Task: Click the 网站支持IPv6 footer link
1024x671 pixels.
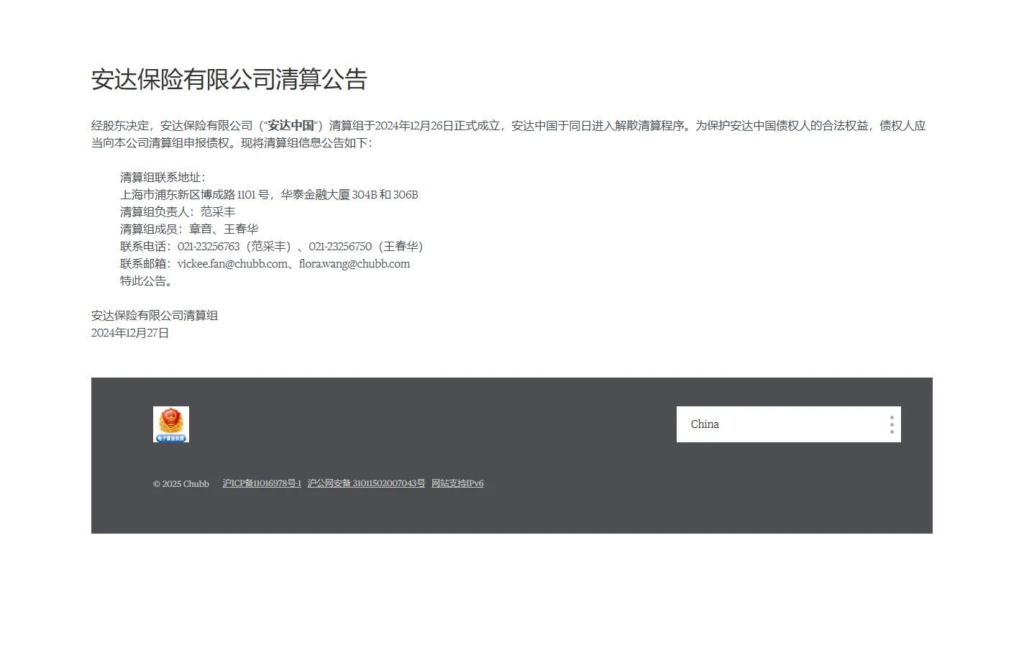Action: click(x=457, y=483)
